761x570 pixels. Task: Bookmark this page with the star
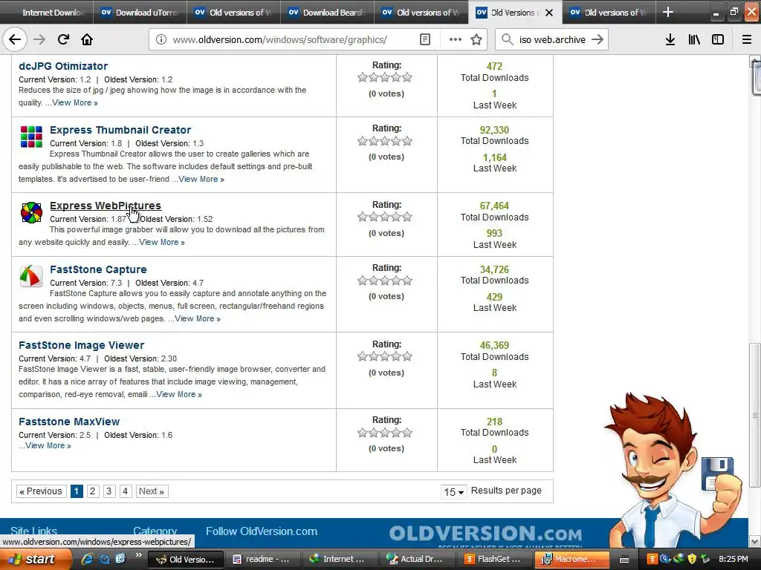pyautogui.click(x=476, y=39)
